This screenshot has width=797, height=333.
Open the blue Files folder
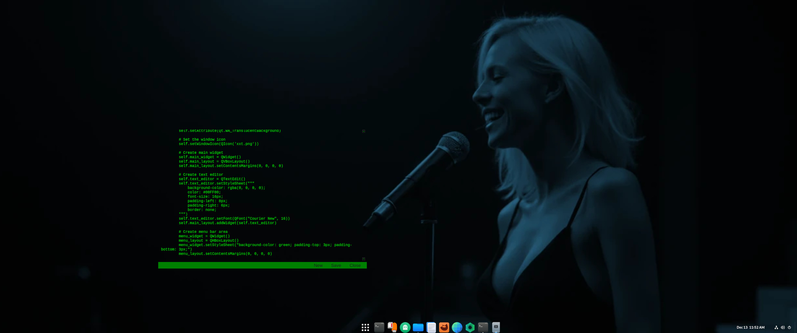point(418,327)
